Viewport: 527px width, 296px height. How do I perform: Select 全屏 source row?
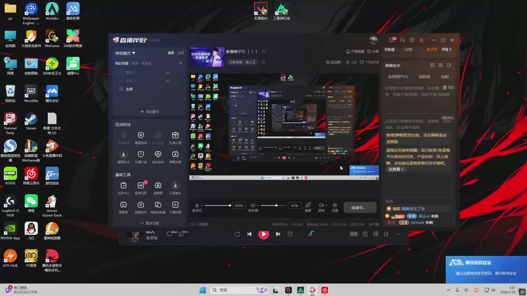pyautogui.click(x=150, y=89)
